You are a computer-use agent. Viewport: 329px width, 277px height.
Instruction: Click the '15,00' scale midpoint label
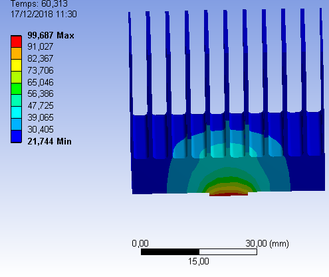coord(199,262)
